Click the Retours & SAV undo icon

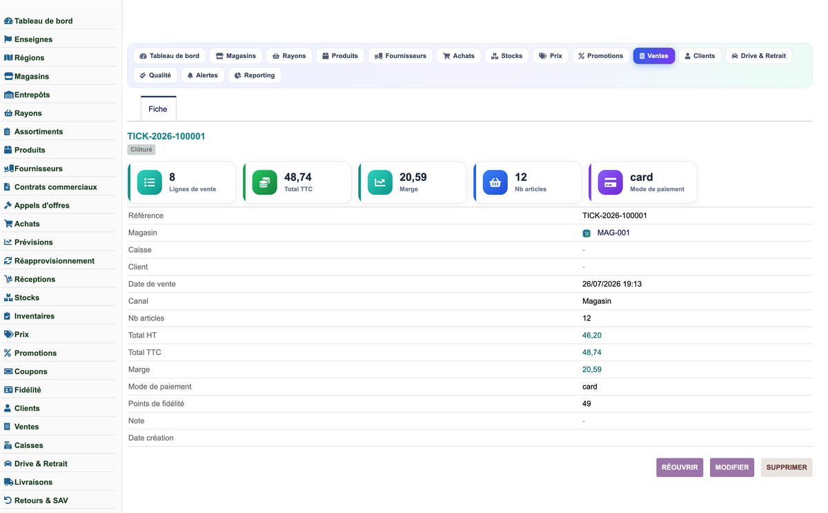point(8,501)
